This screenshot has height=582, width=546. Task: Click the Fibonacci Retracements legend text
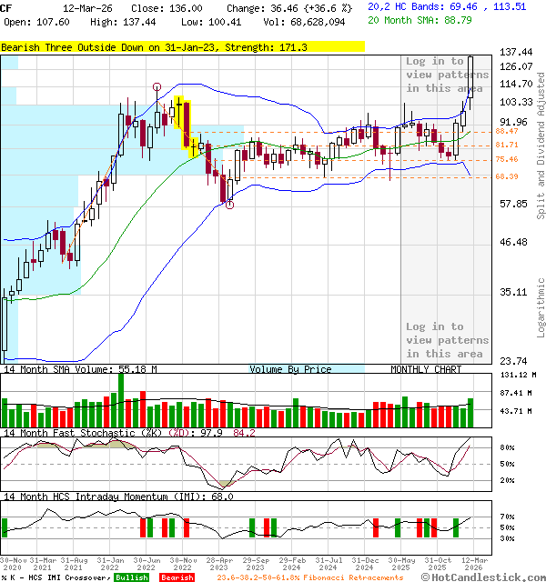coord(309,577)
